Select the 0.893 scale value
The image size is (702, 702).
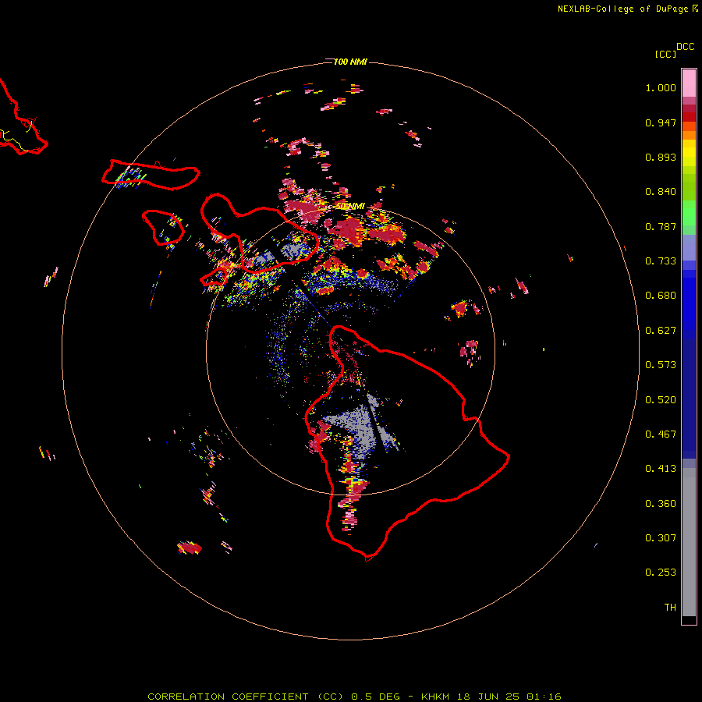661,157
